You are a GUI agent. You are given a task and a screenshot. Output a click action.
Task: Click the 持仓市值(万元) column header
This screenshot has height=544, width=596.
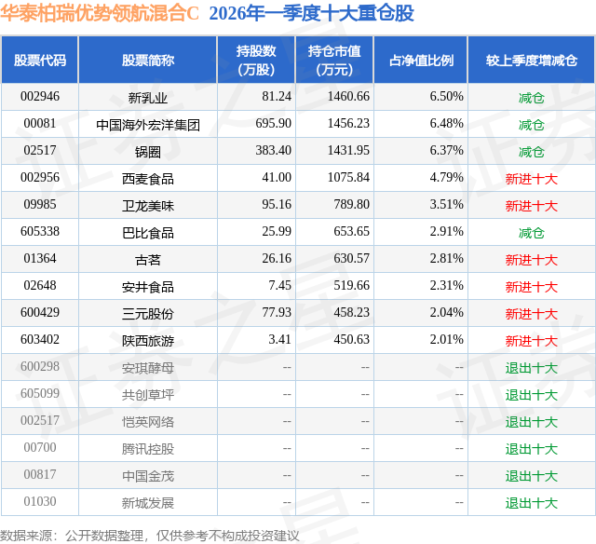(x=334, y=61)
